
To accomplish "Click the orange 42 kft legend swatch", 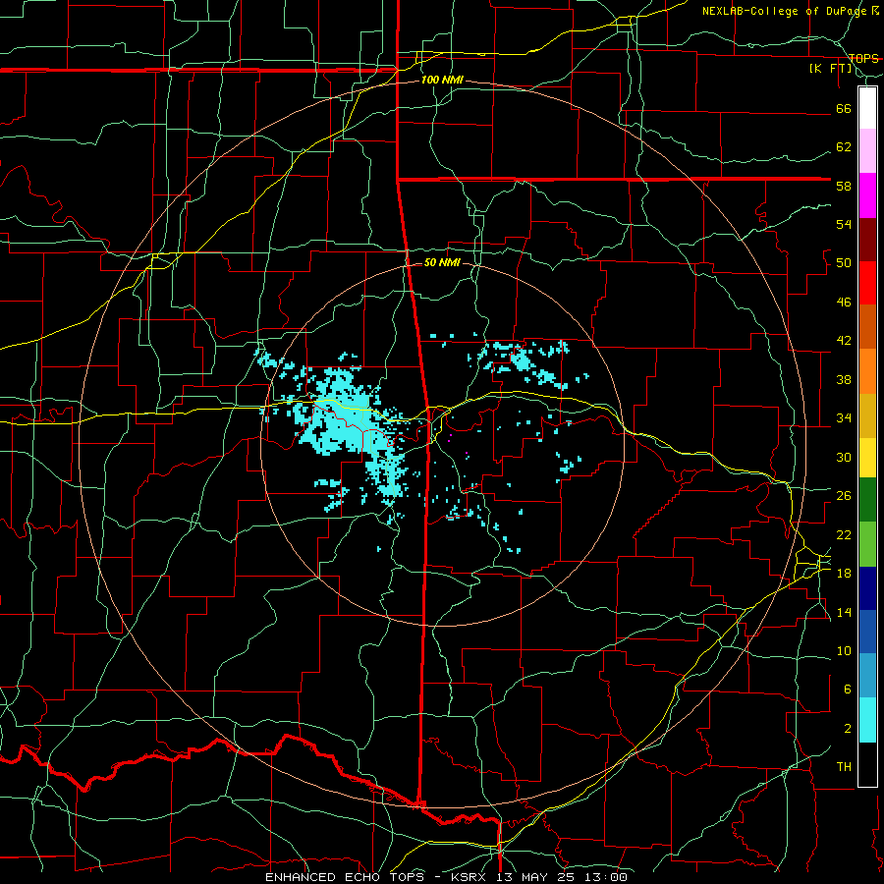I will pos(867,371).
